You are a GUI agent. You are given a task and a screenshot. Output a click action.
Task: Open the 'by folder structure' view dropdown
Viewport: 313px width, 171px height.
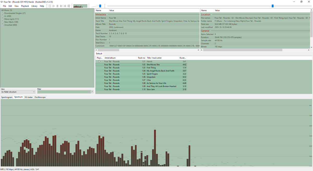tap(18, 92)
